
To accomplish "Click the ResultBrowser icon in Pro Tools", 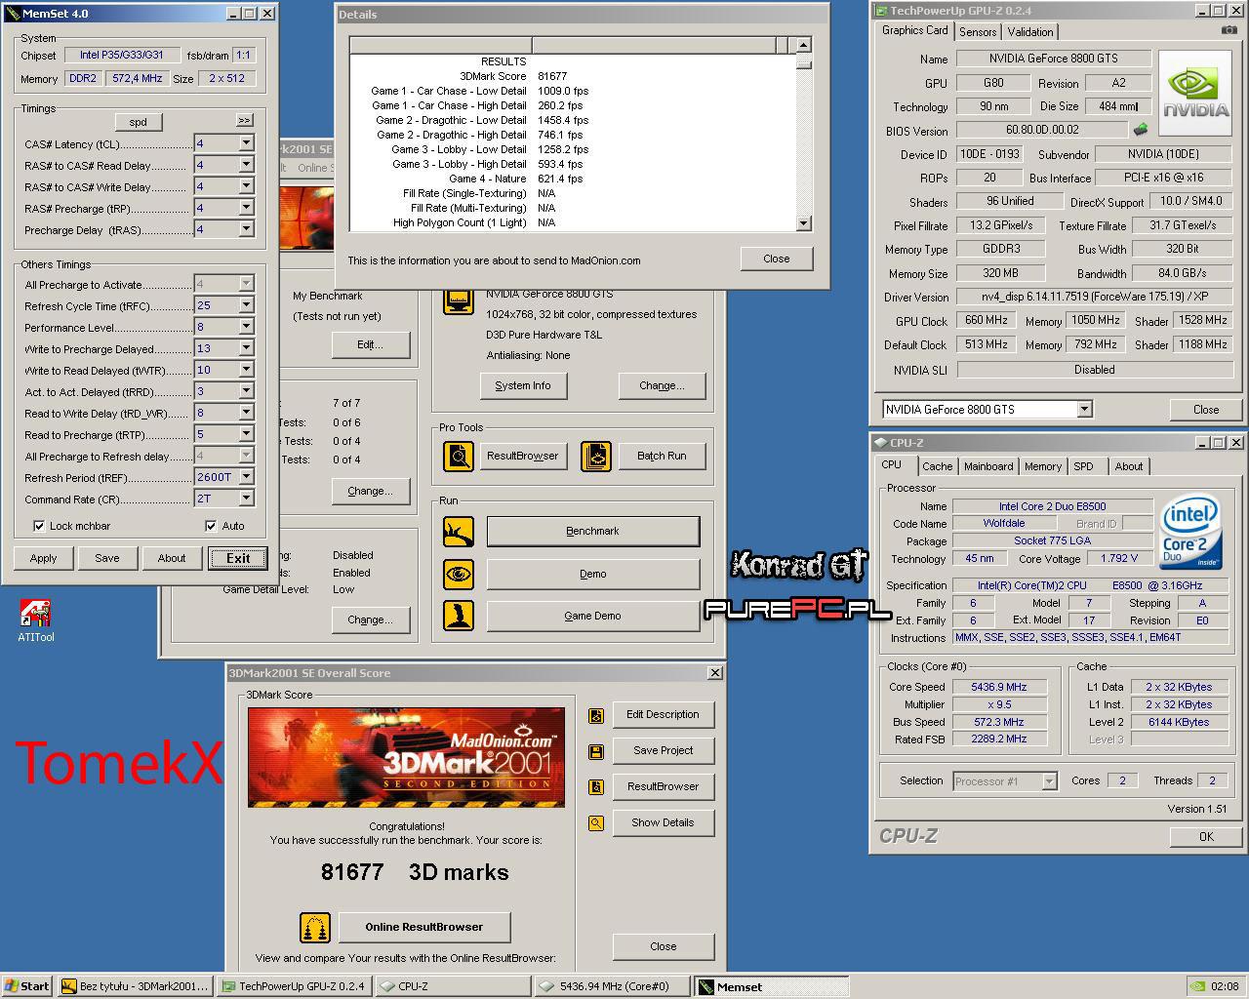I will (x=459, y=456).
